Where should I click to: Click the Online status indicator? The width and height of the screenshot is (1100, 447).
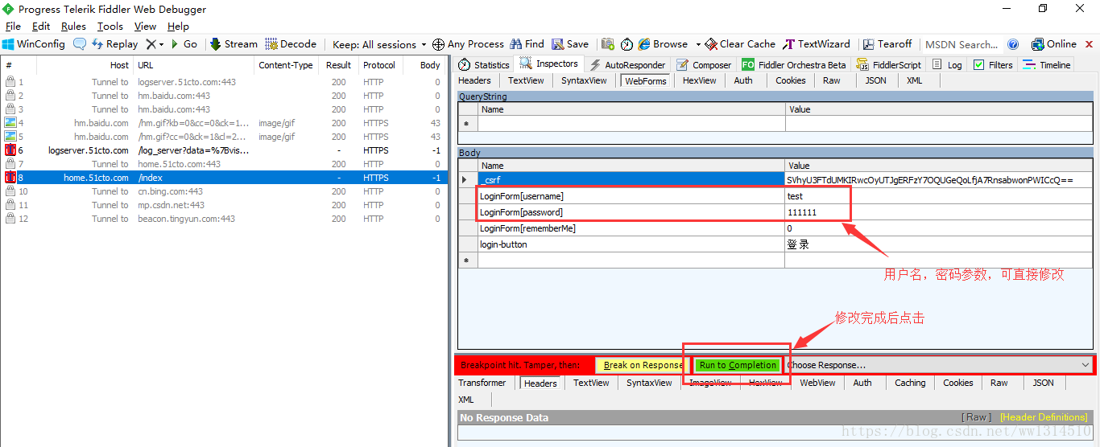point(1054,44)
